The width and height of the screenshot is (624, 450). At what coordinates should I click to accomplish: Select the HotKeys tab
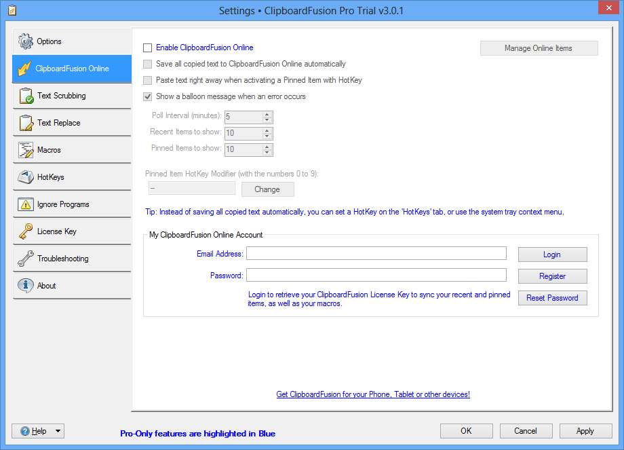pyautogui.click(x=72, y=177)
